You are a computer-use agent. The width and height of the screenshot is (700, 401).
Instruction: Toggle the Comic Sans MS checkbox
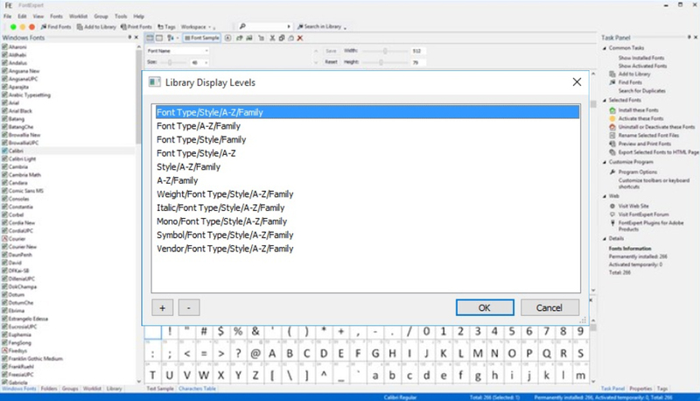(5, 191)
